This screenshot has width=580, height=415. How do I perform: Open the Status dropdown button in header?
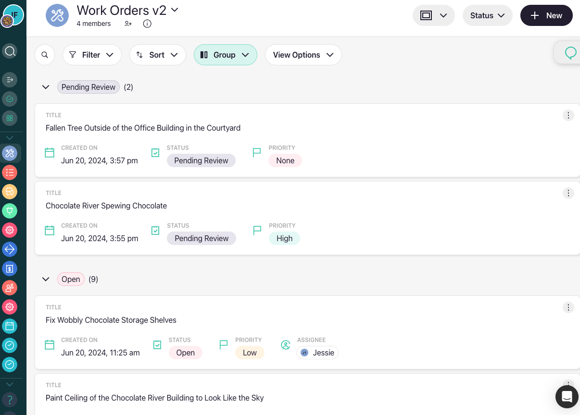[x=487, y=15]
